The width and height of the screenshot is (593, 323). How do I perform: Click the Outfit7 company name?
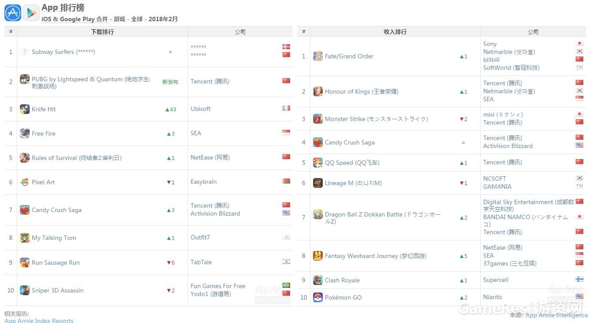pos(200,237)
